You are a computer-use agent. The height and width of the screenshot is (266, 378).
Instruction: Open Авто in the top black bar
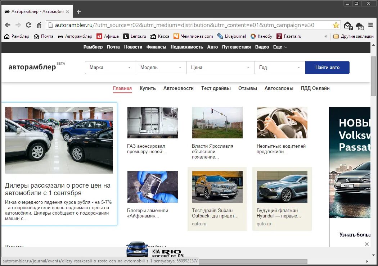[212, 47]
